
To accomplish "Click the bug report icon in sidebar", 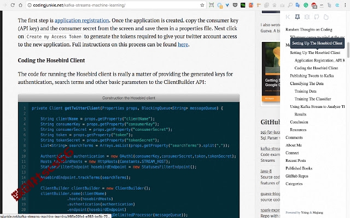I will [x=307, y=17].
